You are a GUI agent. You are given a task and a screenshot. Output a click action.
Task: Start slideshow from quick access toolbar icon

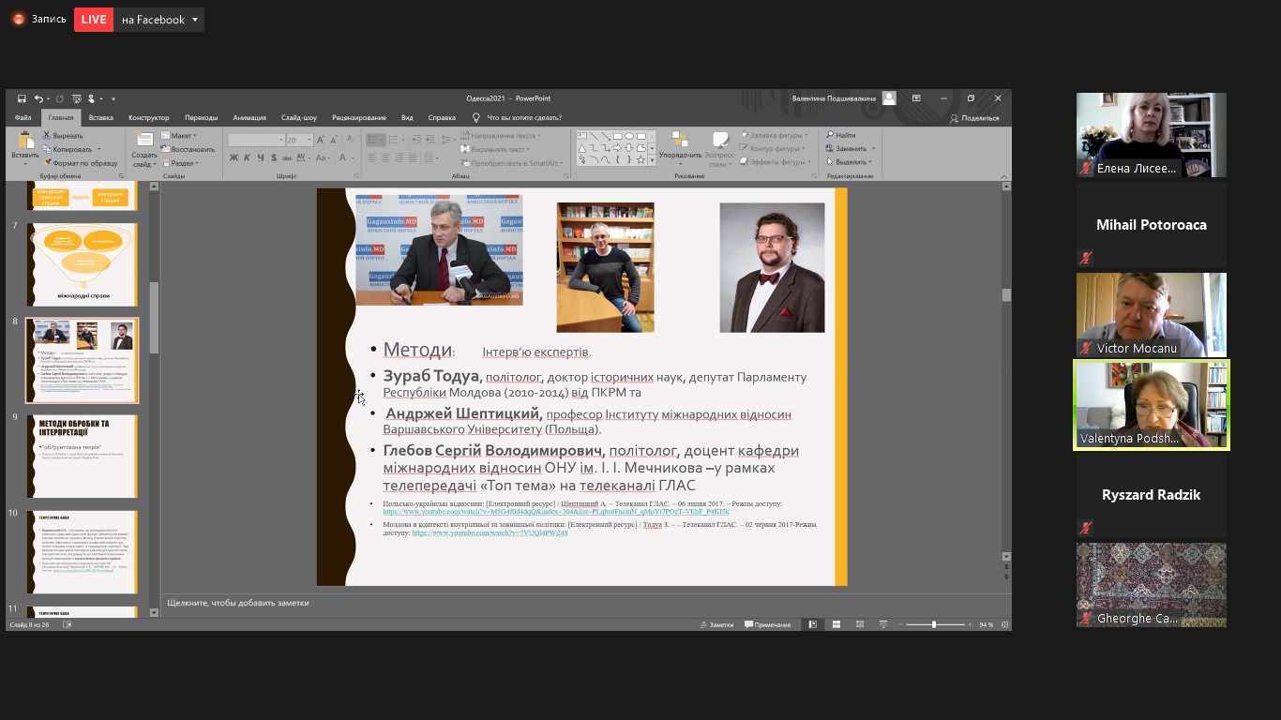(77, 98)
